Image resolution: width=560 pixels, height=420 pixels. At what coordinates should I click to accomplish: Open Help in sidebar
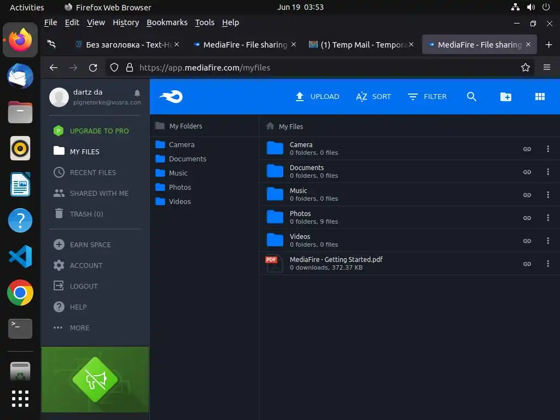[x=70, y=307]
